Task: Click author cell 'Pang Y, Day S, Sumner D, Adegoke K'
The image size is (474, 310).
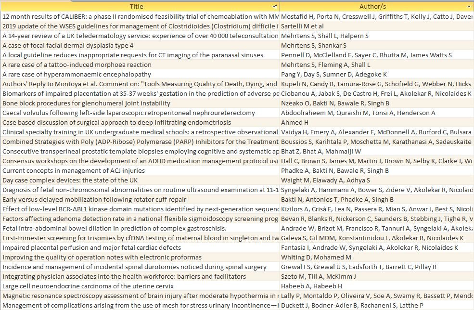Action: (x=377, y=75)
